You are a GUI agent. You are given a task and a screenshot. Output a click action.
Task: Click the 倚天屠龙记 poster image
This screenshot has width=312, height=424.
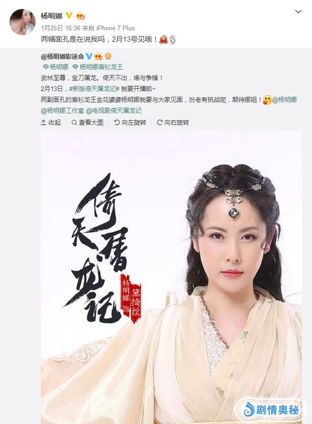click(171, 277)
